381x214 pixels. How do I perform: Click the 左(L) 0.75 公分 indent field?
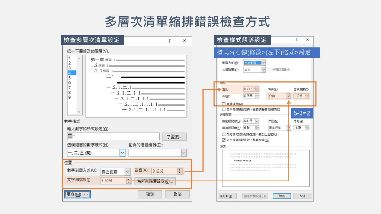coord(249,89)
